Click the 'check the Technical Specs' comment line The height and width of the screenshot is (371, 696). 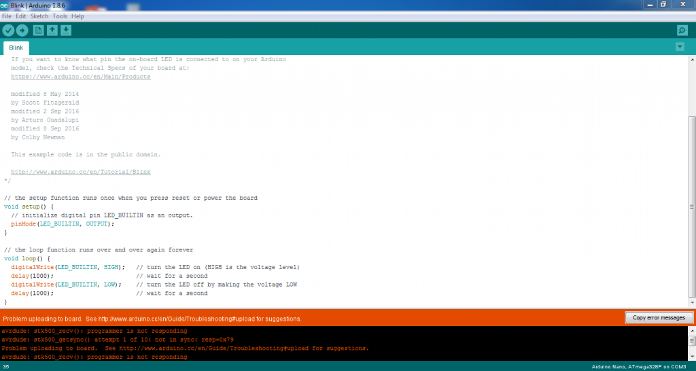(101, 68)
